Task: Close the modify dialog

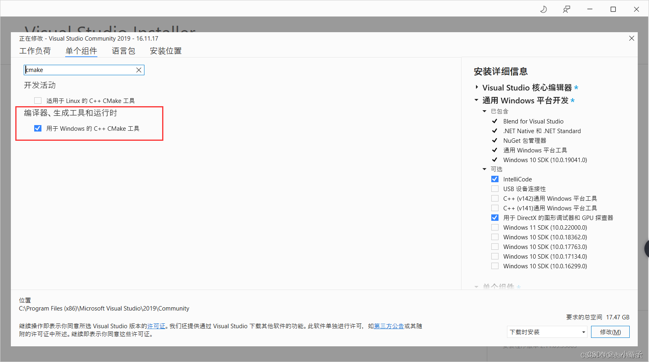Action: [x=632, y=38]
